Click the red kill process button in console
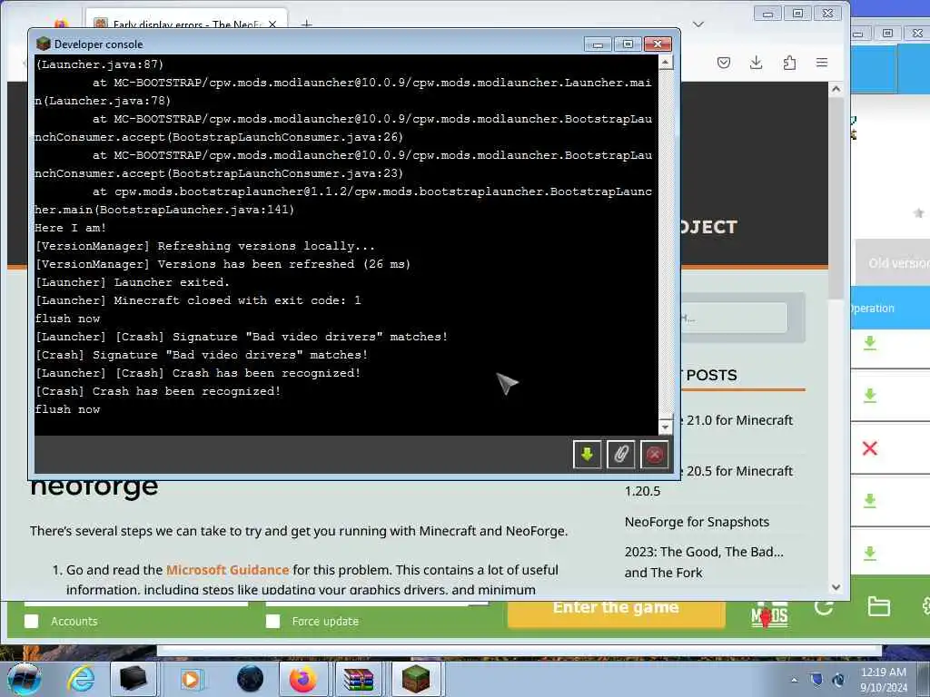Image resolution: width=930 pixels, height=697 pixels. click(655, 455)
